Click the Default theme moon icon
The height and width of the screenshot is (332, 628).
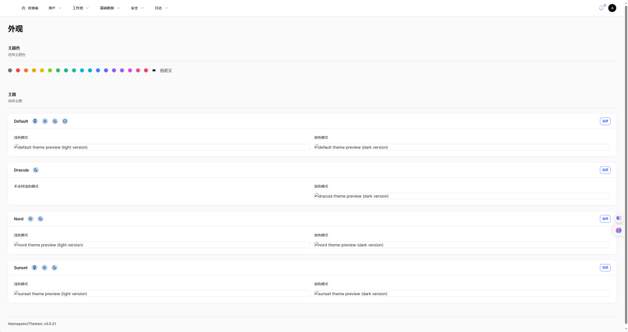[x=55, y=121]
